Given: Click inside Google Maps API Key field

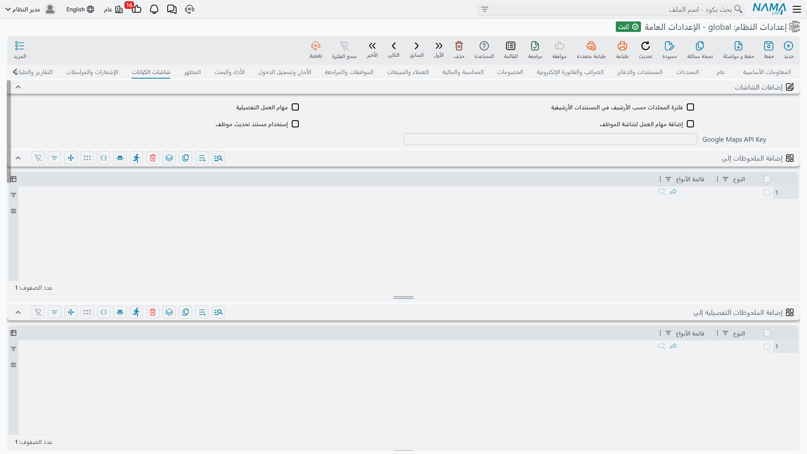Looking at the screenshot, I should pos(550,139).
